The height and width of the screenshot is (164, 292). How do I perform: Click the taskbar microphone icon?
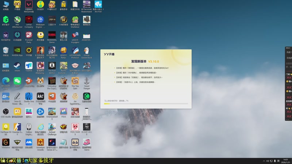pos(275,161)
